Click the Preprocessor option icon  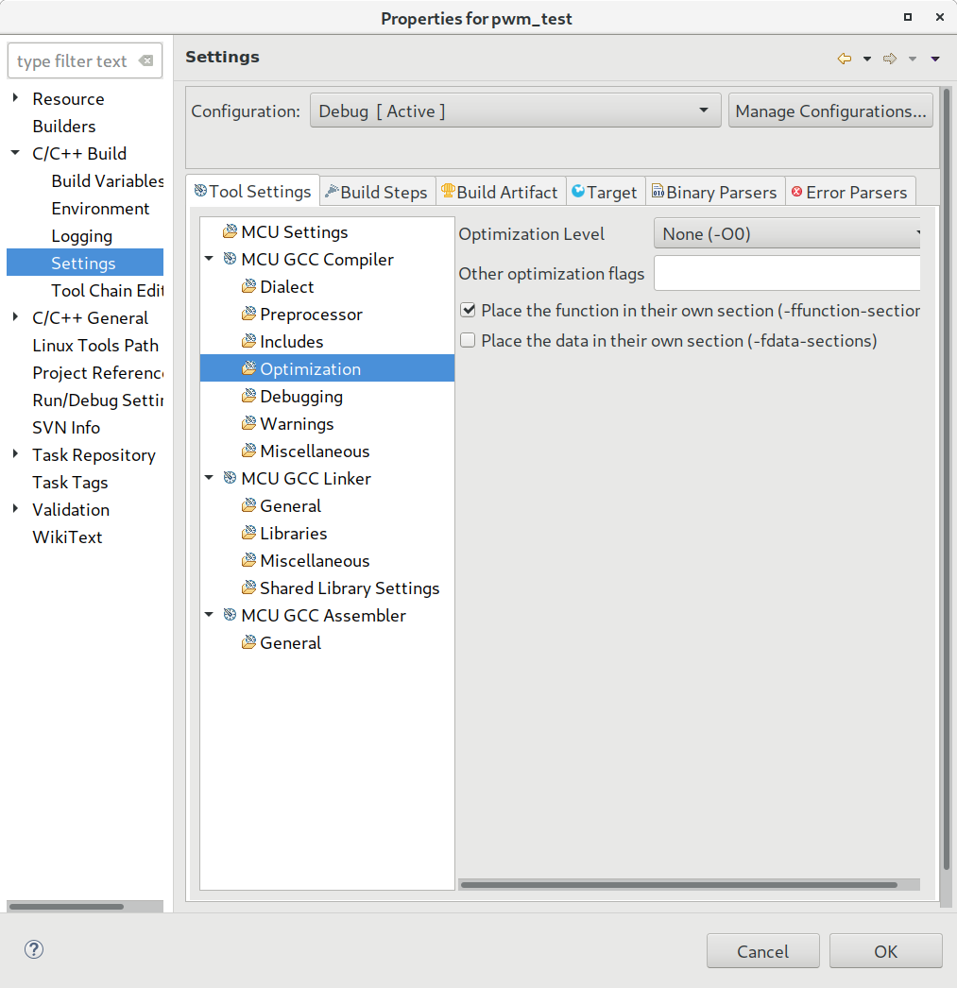coord(249,314)
